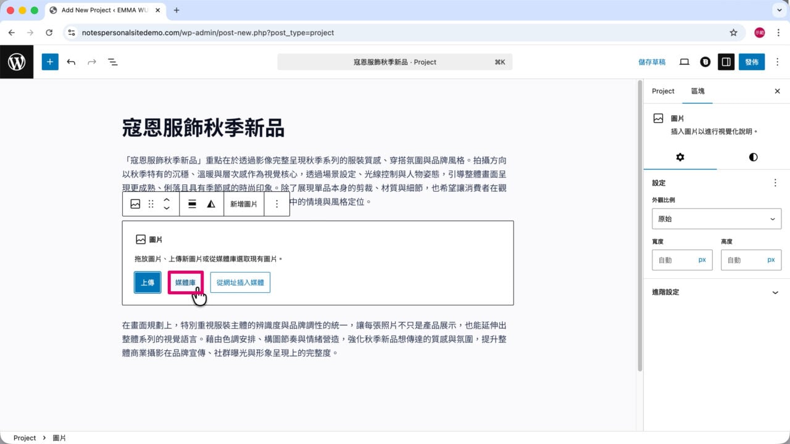Screen dimensions: 790x444
Task: Open the preview device laptop icon
Action: tap(684, 62)
